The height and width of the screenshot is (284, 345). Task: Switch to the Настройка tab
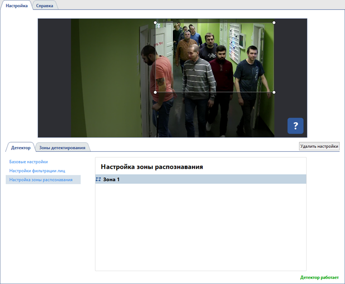point(16,6)
